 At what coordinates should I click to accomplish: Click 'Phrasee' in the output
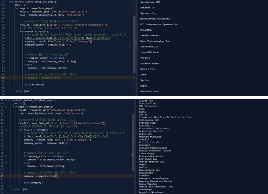click(x=145, y=58)
